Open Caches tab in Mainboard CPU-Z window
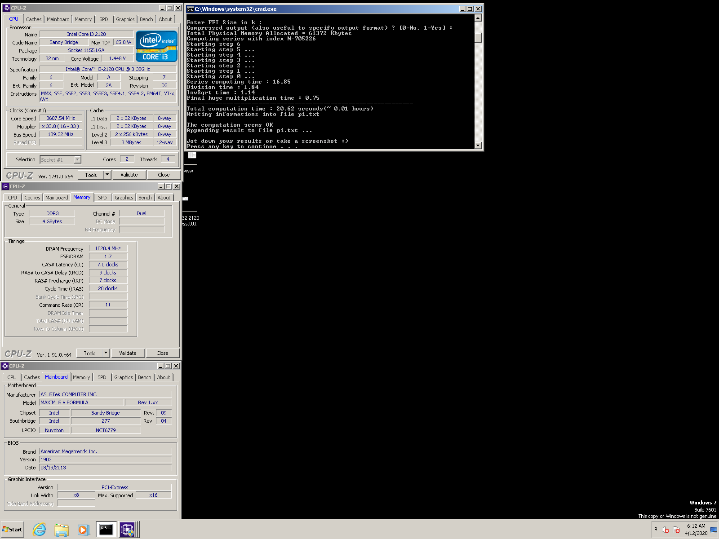 (32, 377)
